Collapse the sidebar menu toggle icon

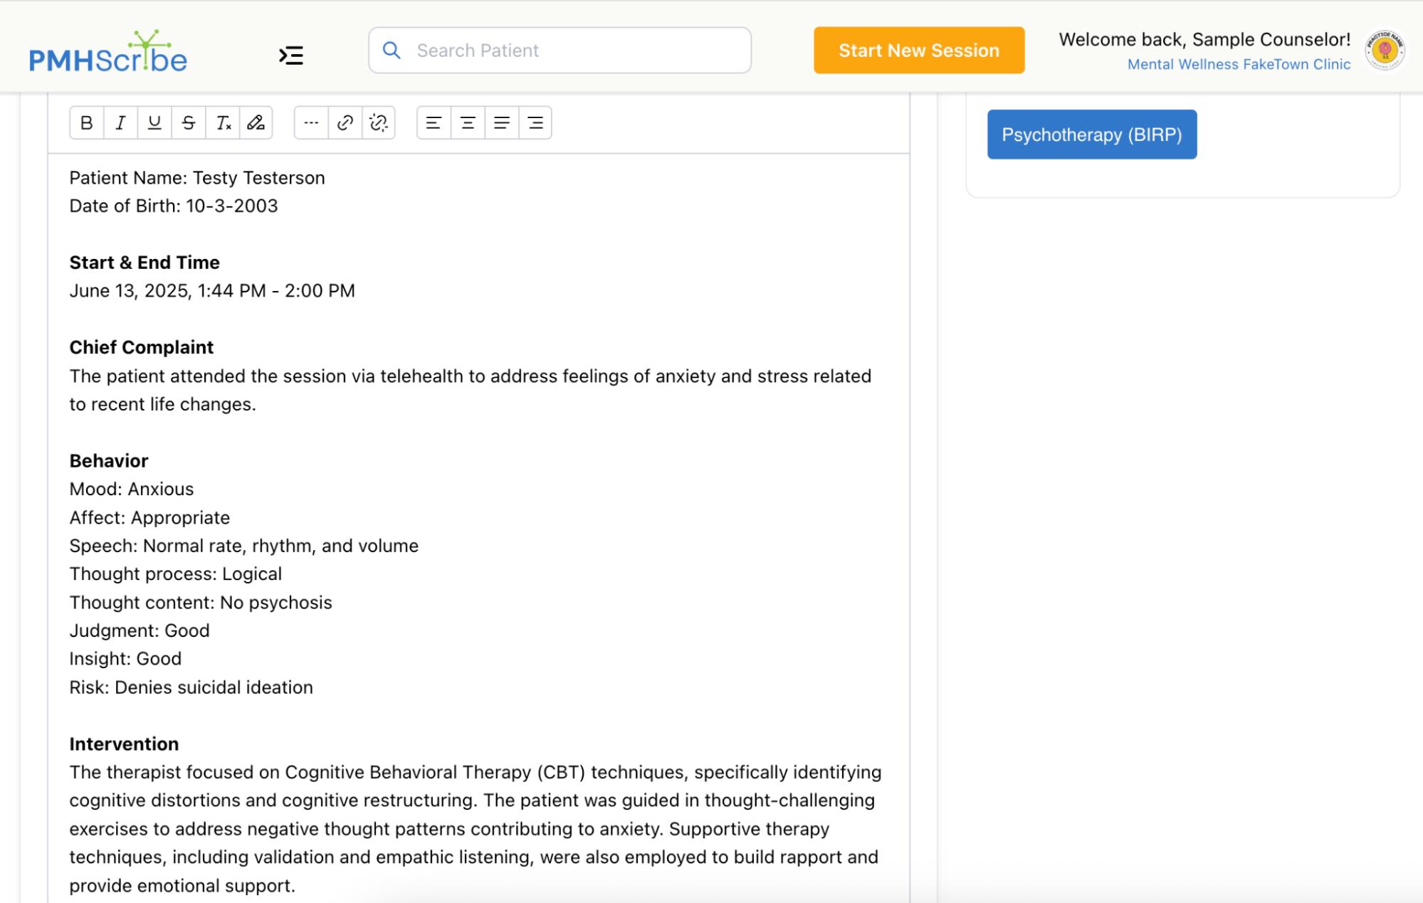tap(291, 56)
